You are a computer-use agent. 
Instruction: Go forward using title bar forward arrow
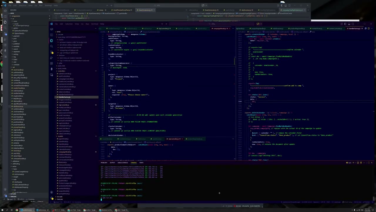166,24
